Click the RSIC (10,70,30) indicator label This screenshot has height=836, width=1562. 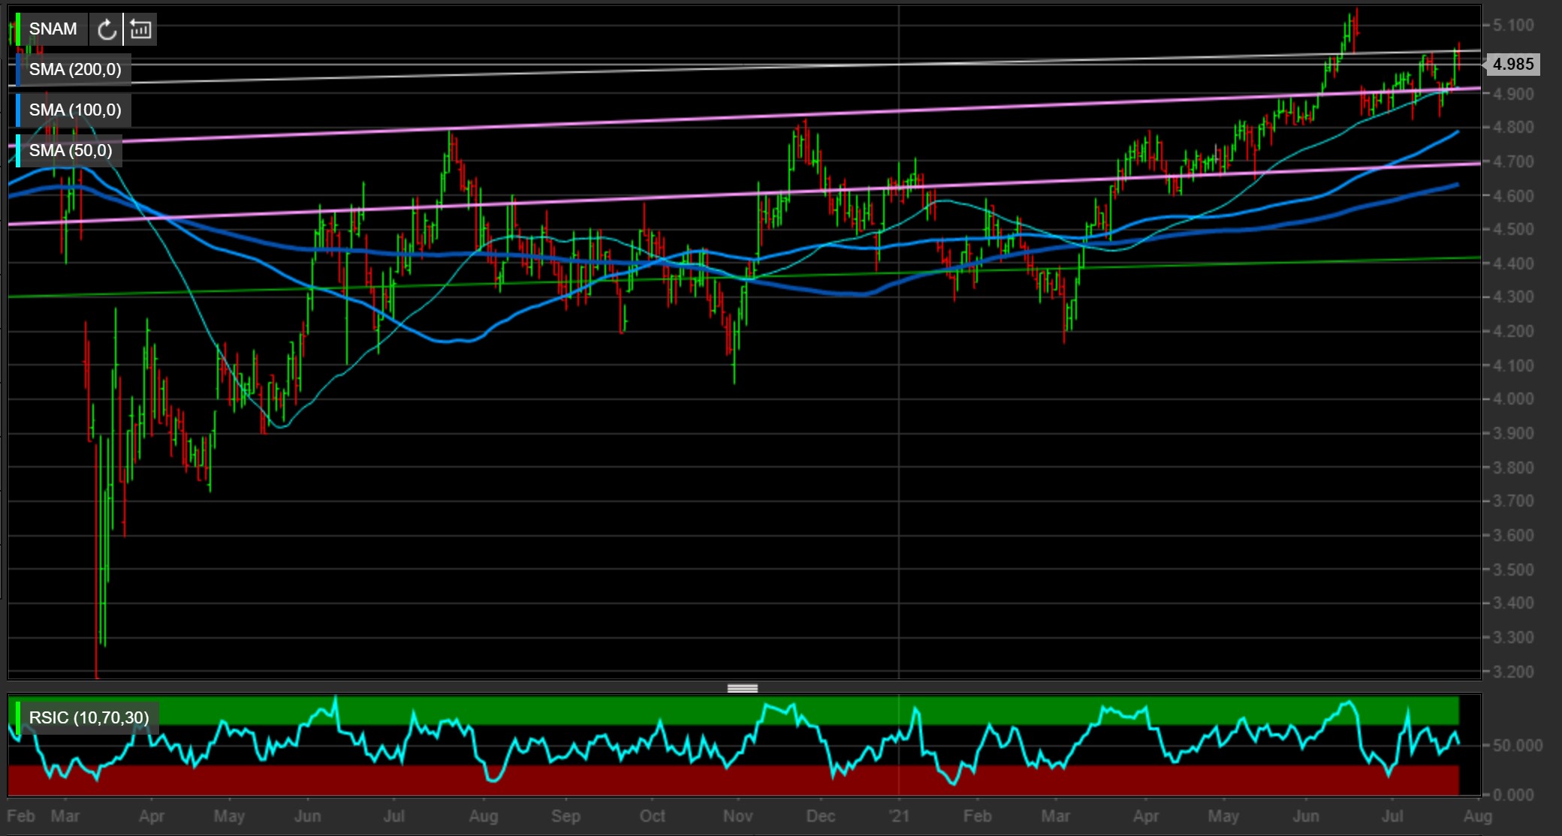coord(89,717)
